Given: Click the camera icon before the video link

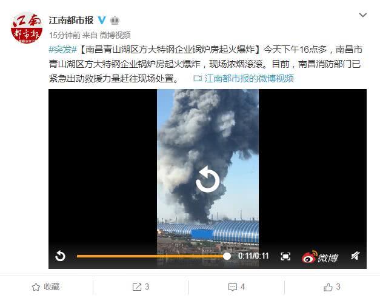Looking at the screenshot, I should pos(198,79).
